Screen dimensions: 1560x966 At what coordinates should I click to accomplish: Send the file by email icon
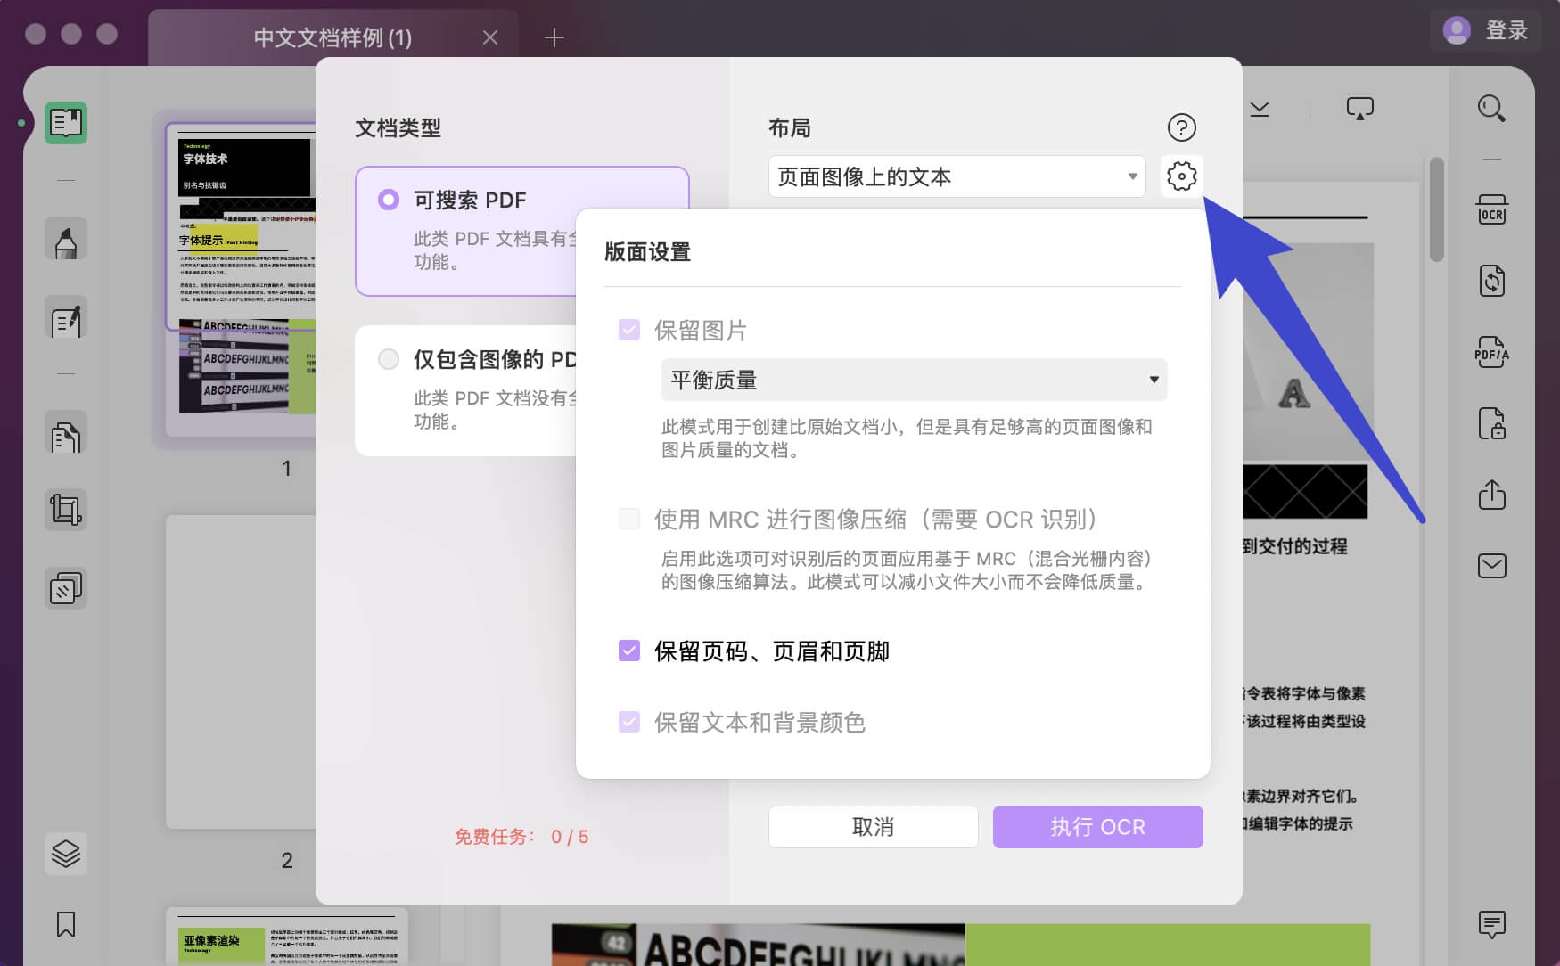[1491, 566]
